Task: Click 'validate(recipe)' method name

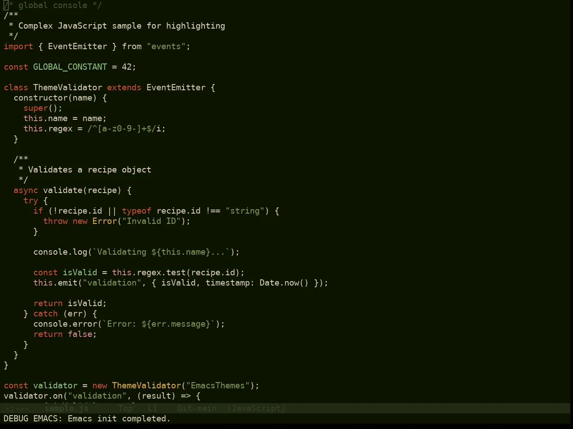Action: pyautogui.click(x=82, y=190)
